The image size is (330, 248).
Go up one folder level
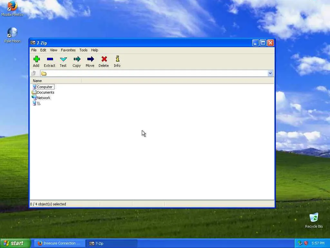click(34, 73)
